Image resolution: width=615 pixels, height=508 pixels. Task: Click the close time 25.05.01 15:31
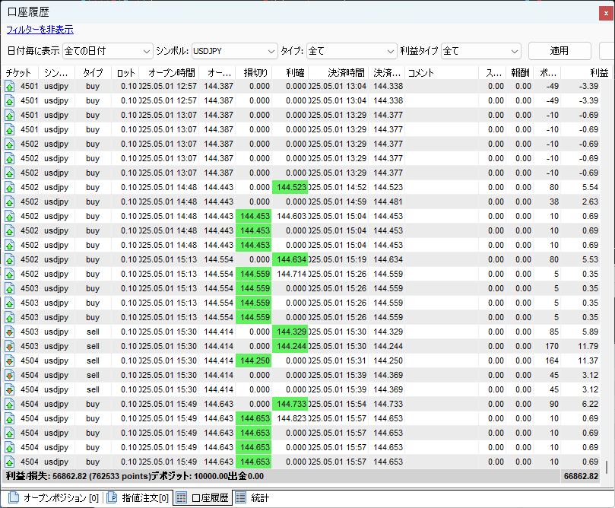point(338,361)
